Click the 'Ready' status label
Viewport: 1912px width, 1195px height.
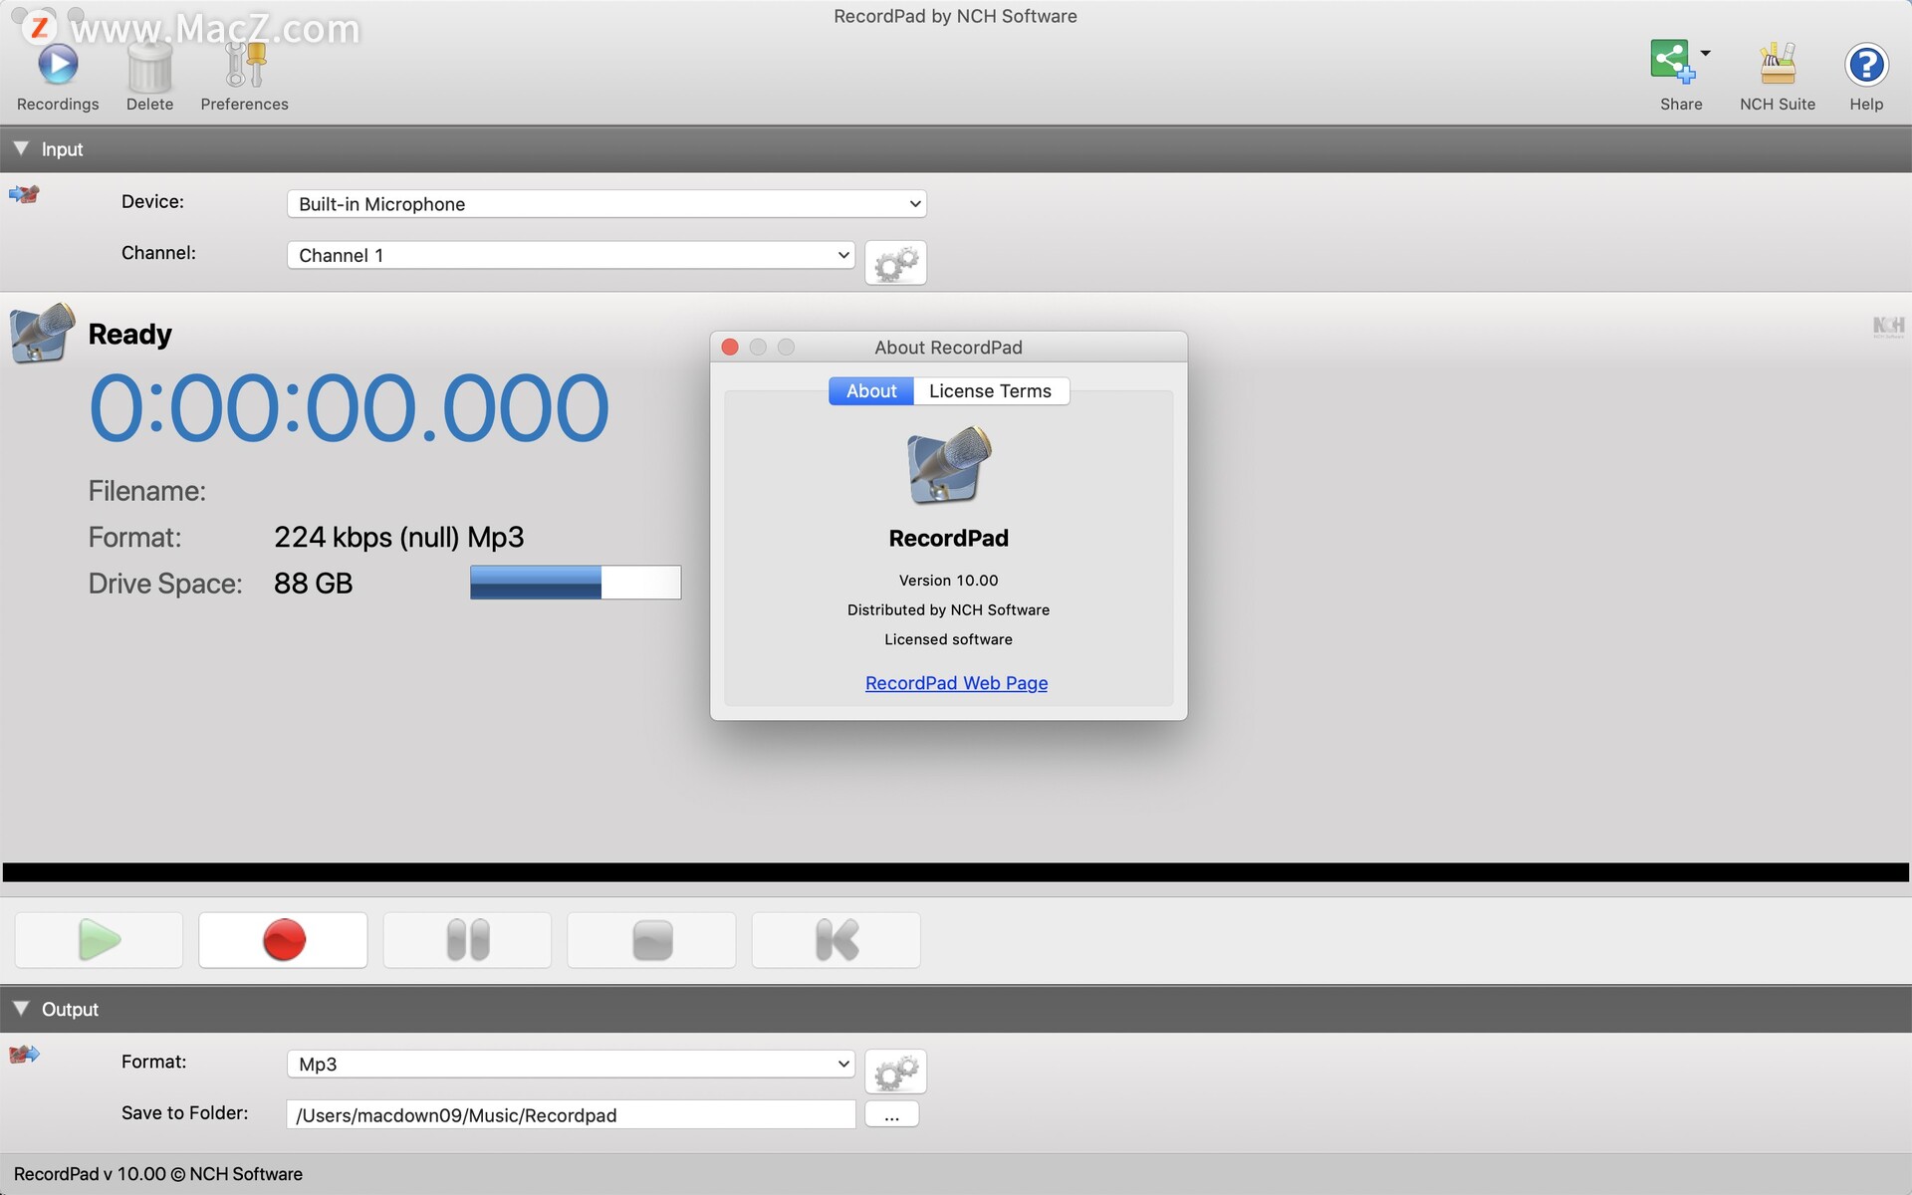pos(130,335)
